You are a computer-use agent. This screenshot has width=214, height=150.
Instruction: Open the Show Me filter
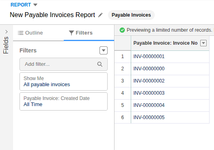point(63,82)
